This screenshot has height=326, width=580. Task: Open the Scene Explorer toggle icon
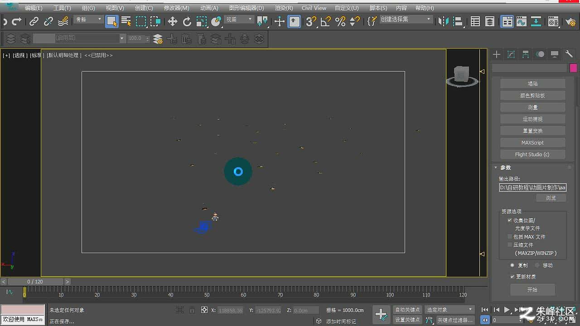tap(475, 21)
